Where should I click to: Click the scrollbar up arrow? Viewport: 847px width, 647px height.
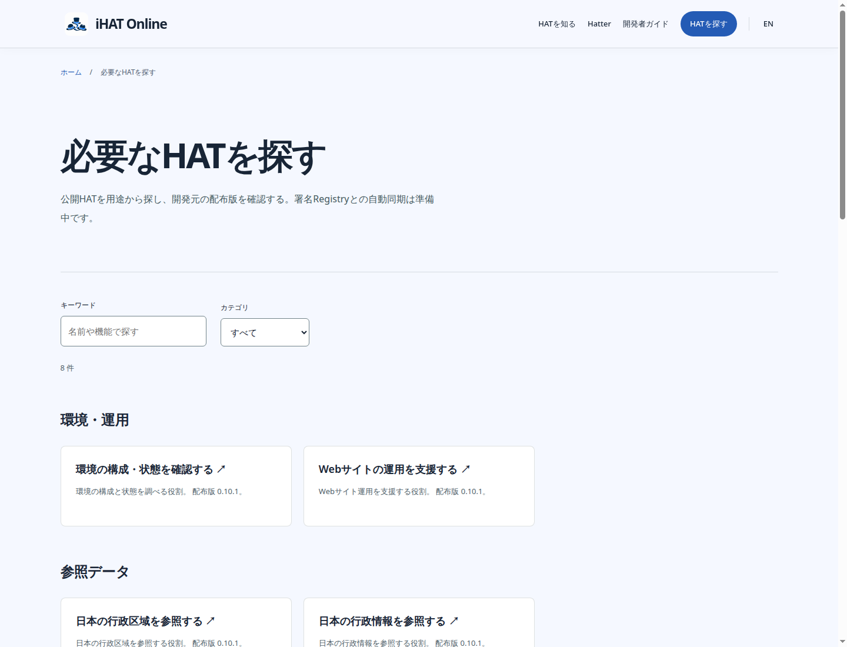click(x=842, y=5)
